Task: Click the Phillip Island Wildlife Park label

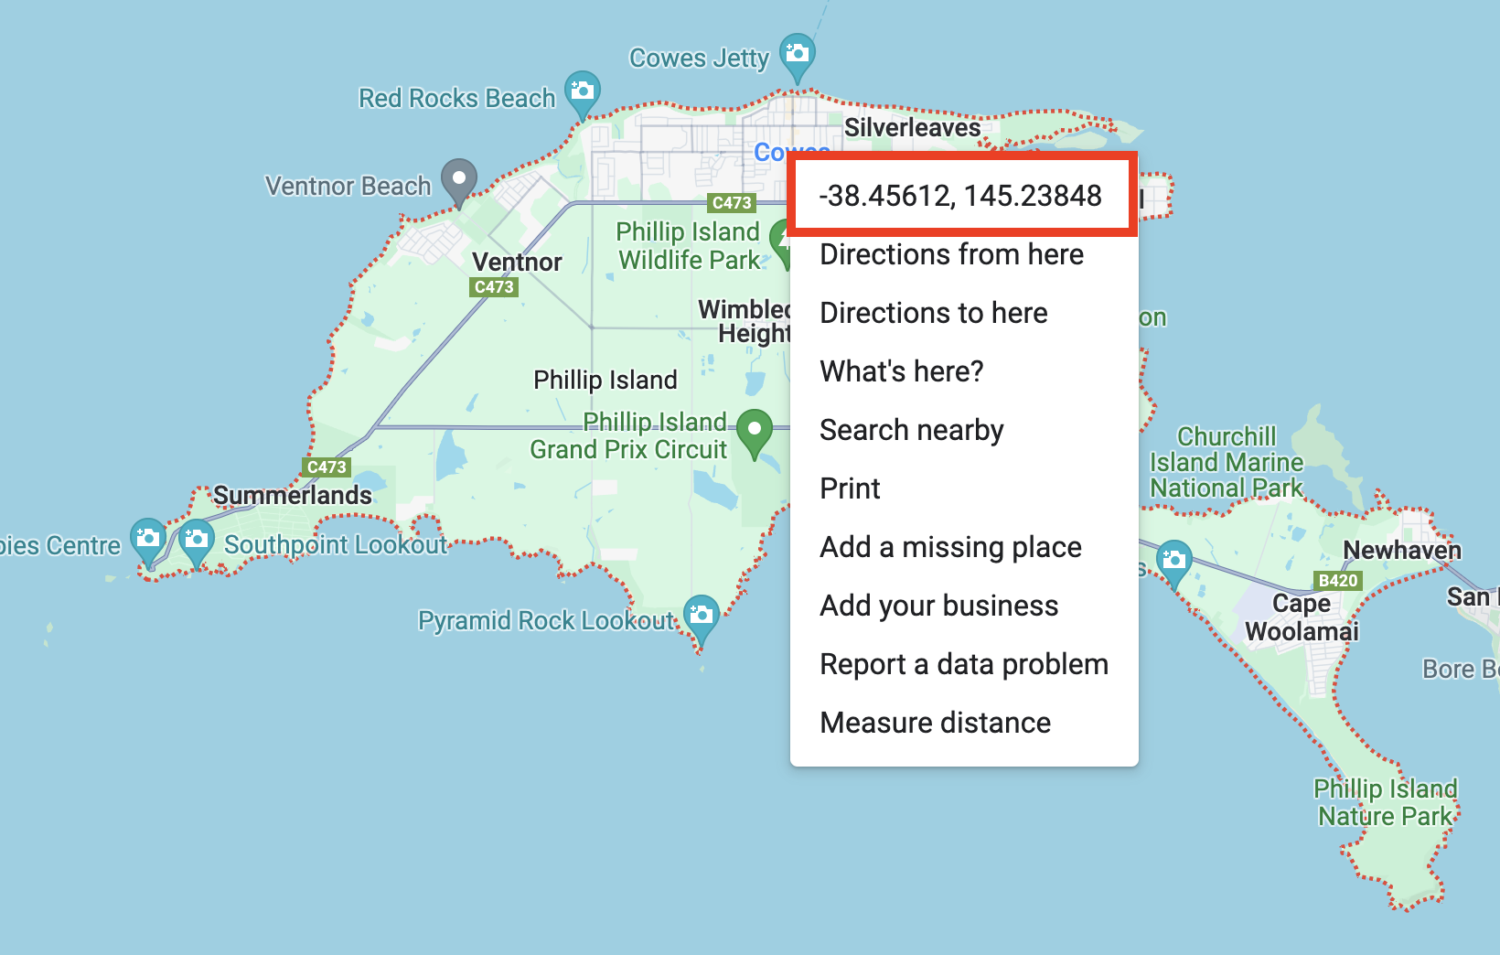Action: (689, 246)
